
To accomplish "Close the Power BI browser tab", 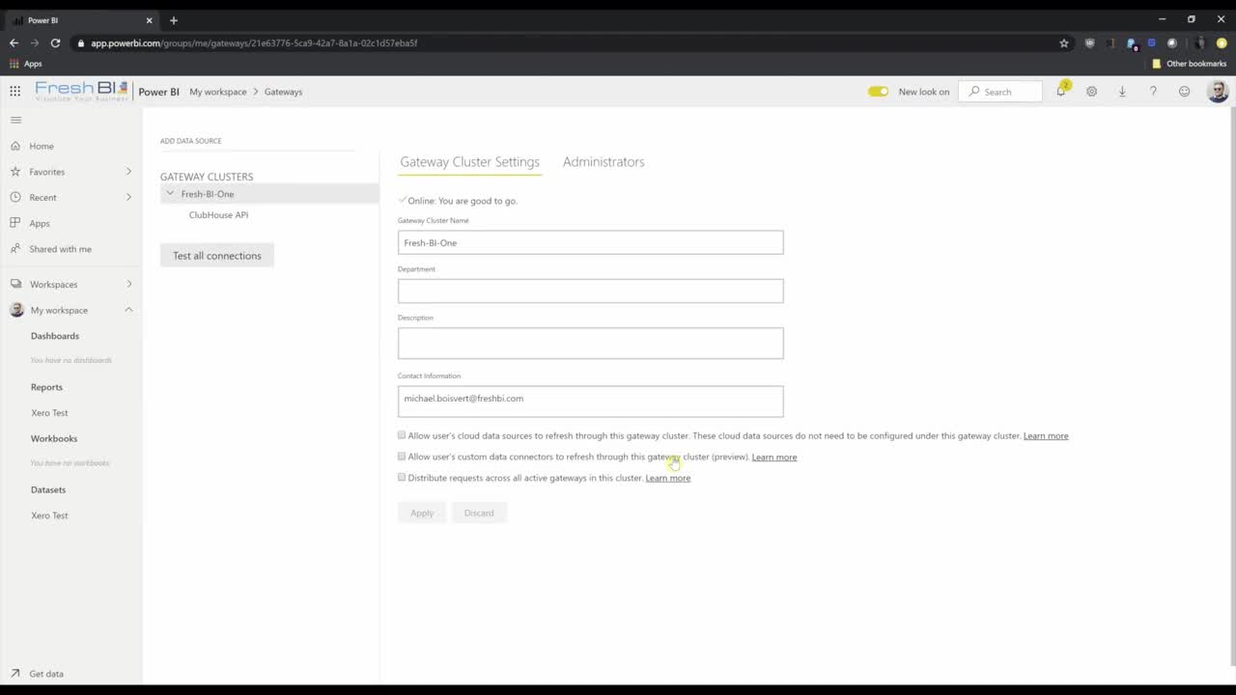I will pos(149,20).
